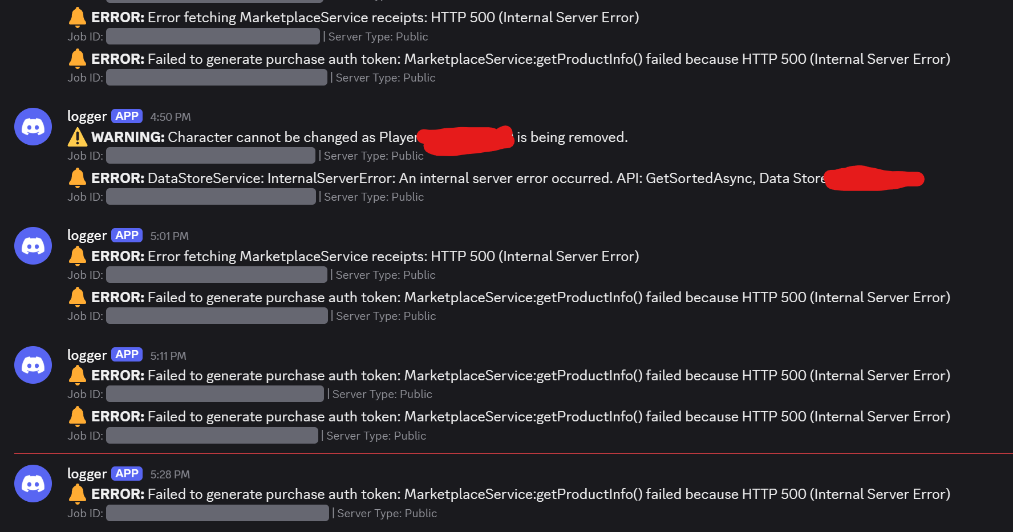Click logger's avatar on the 4:50 PM message

pyautogui.click(x=33, y=127)
